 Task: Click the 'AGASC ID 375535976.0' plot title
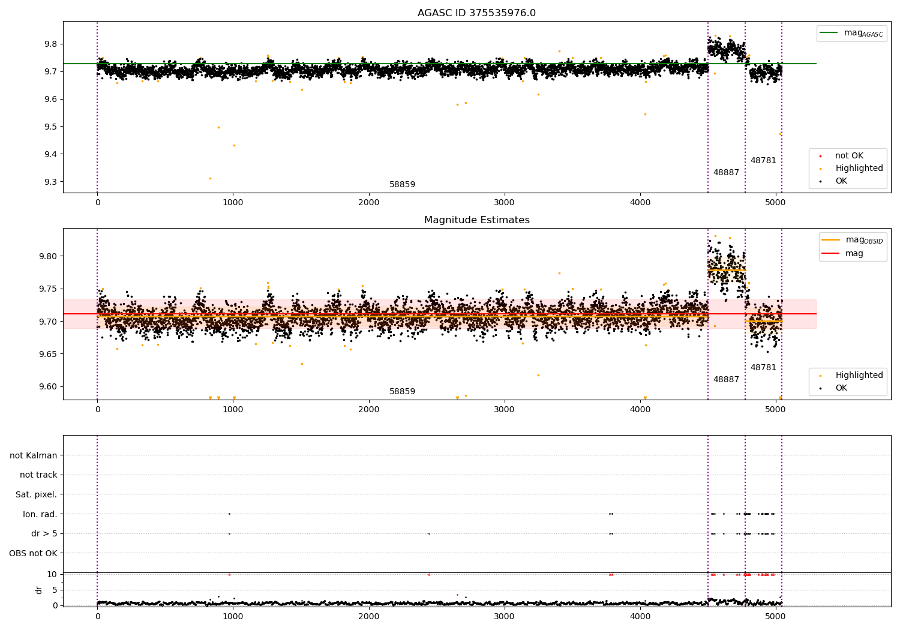tap(476, 13)
